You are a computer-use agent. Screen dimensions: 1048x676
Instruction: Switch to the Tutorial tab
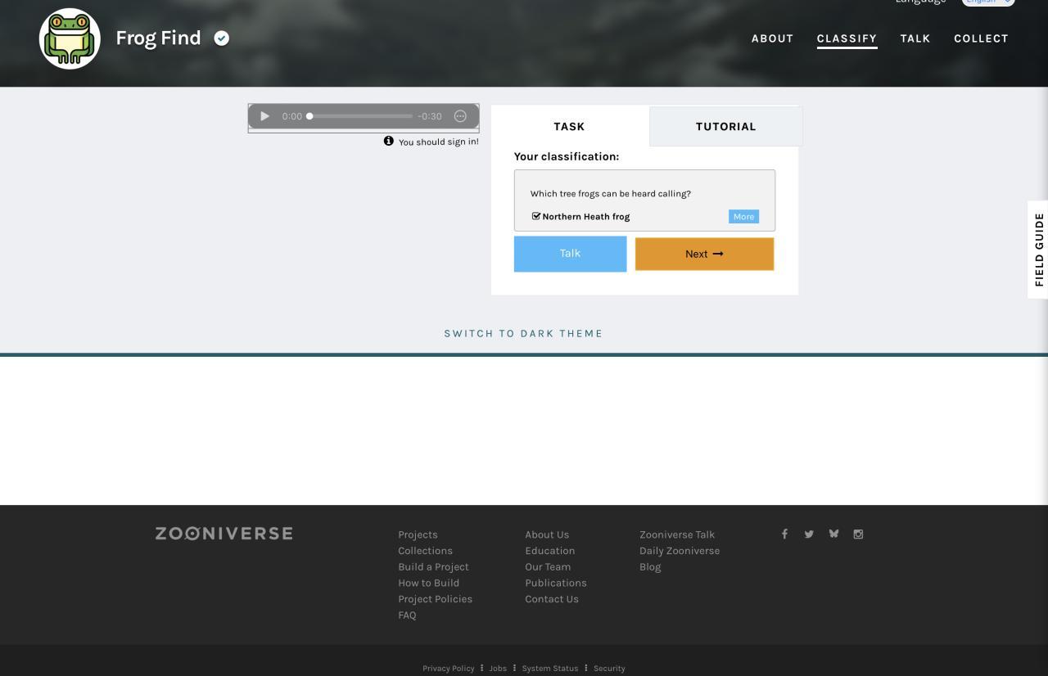tap(726, 126)
